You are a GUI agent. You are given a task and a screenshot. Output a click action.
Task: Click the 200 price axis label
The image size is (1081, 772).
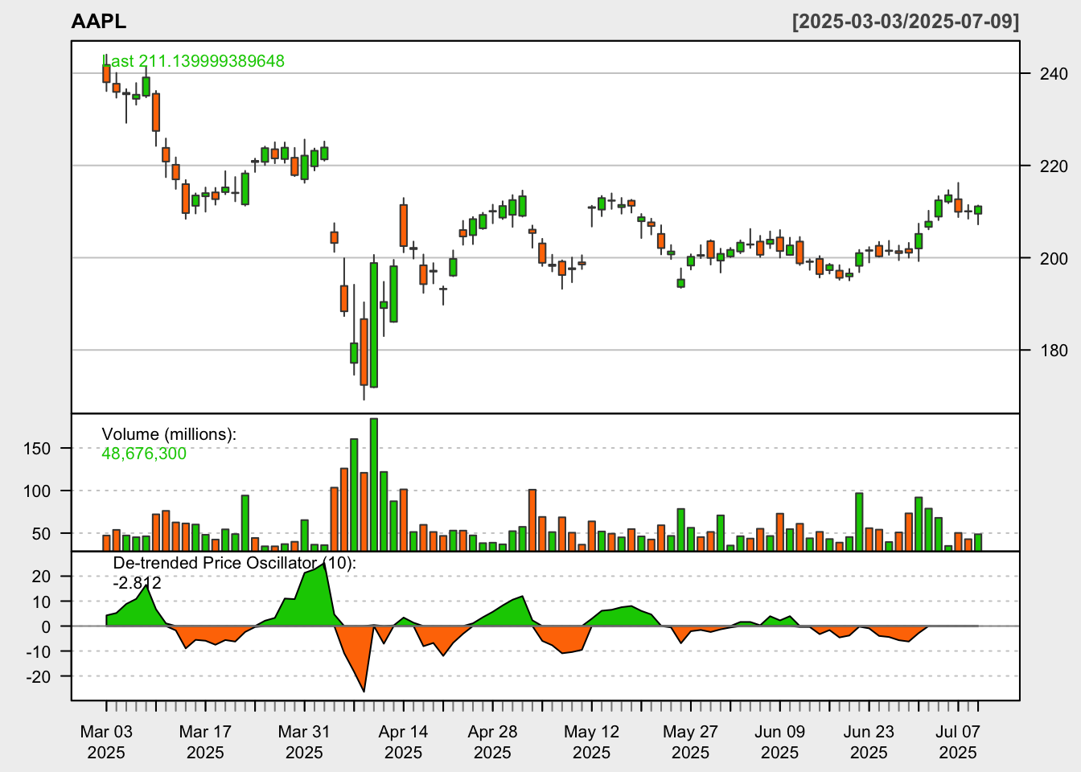[x=1054, y=258]
